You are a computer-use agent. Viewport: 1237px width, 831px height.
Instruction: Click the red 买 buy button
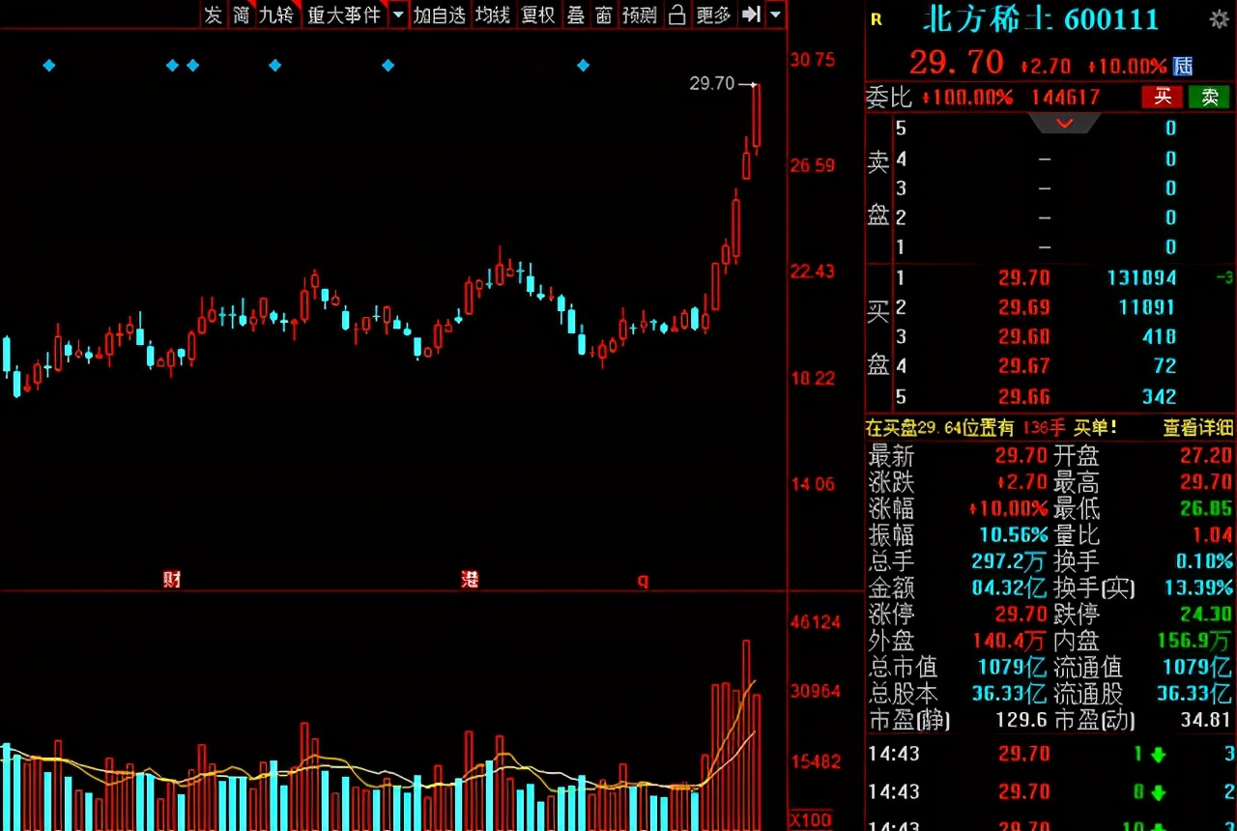pos(1163,97)
